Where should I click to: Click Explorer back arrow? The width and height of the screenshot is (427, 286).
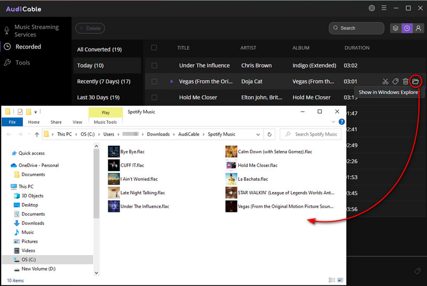[x=9, y=134]
